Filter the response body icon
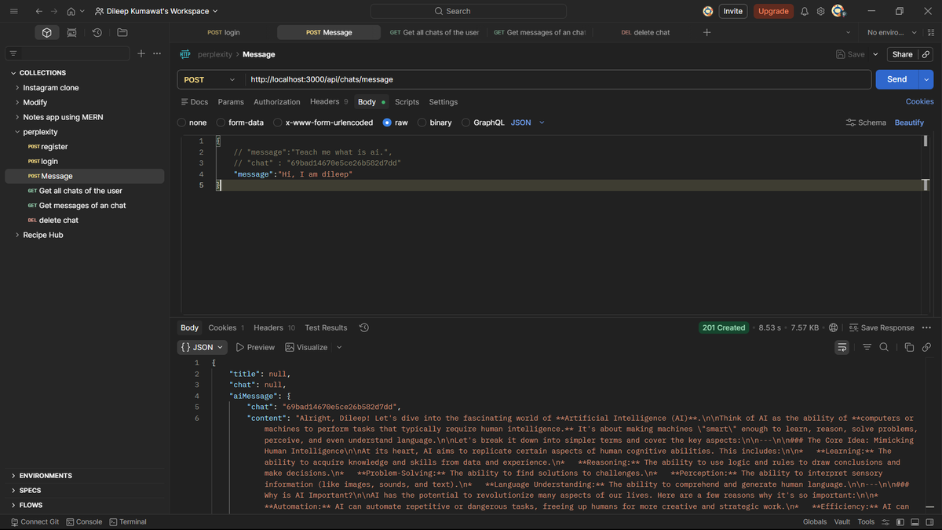 [x=867, y=347]
